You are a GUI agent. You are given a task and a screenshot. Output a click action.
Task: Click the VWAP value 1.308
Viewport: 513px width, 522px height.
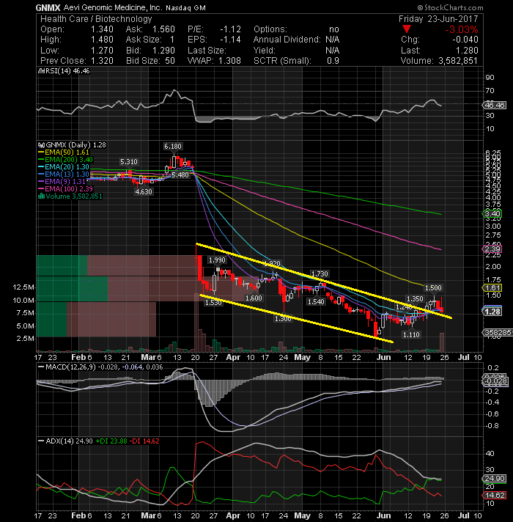click(229, 61)
